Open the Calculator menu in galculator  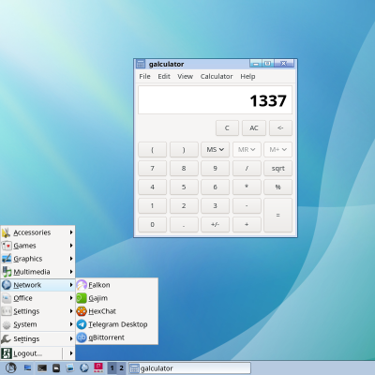pyautogui.click(x=217, y=76)
